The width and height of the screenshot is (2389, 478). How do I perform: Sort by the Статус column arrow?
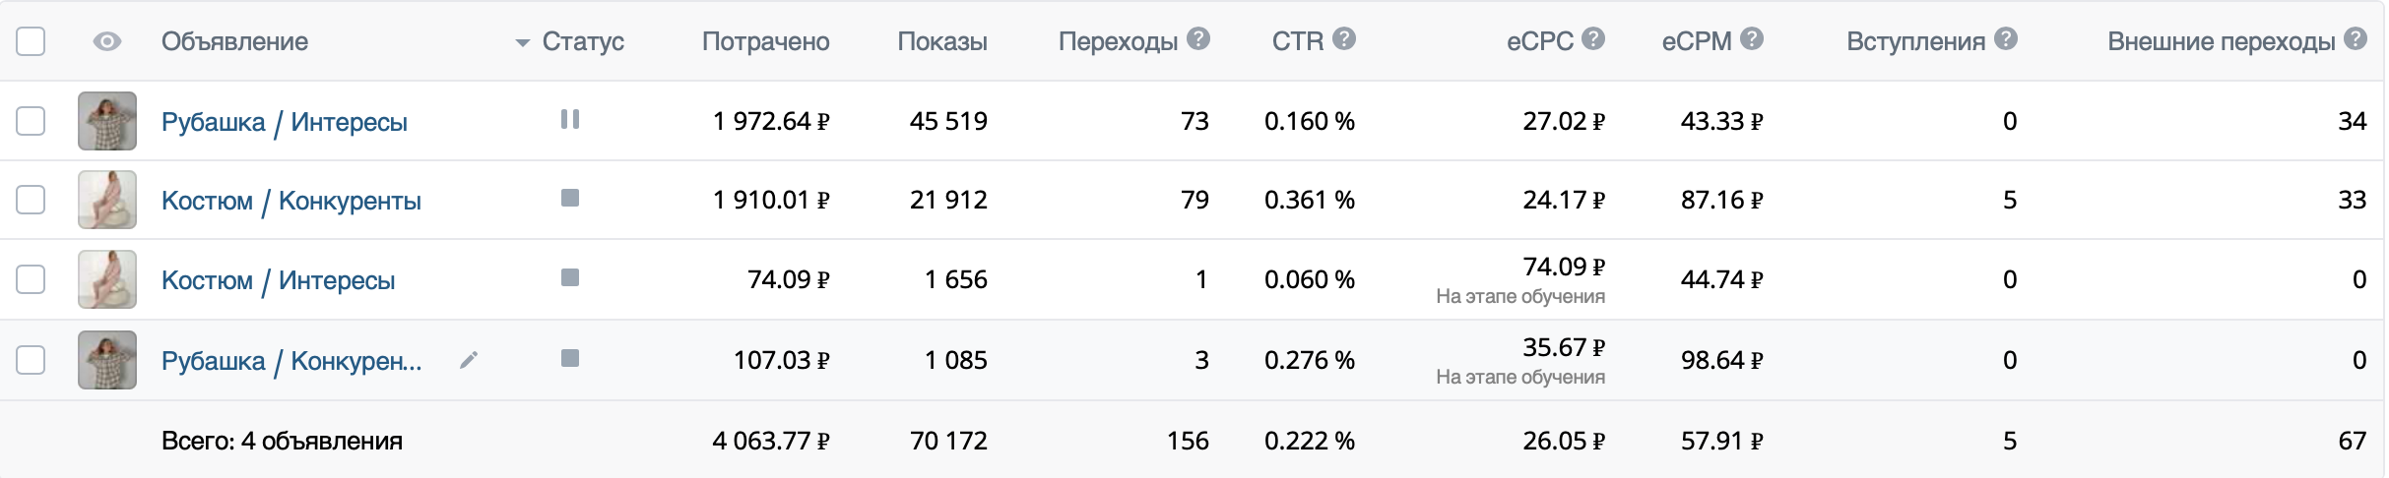(x=523, y=43)
